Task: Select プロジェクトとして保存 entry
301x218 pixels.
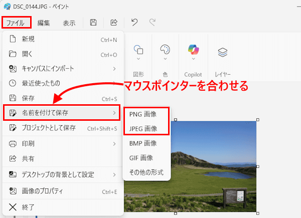Action: point(63,128)
